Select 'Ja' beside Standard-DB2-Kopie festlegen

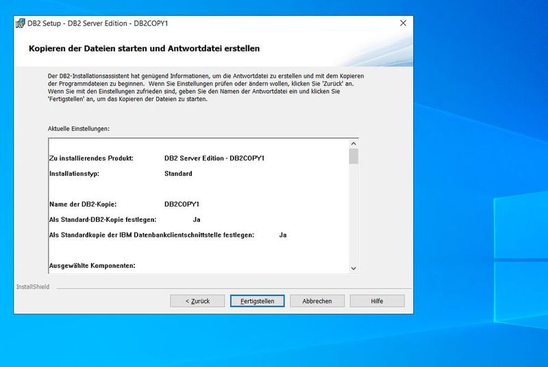click(x=197, y=220)
